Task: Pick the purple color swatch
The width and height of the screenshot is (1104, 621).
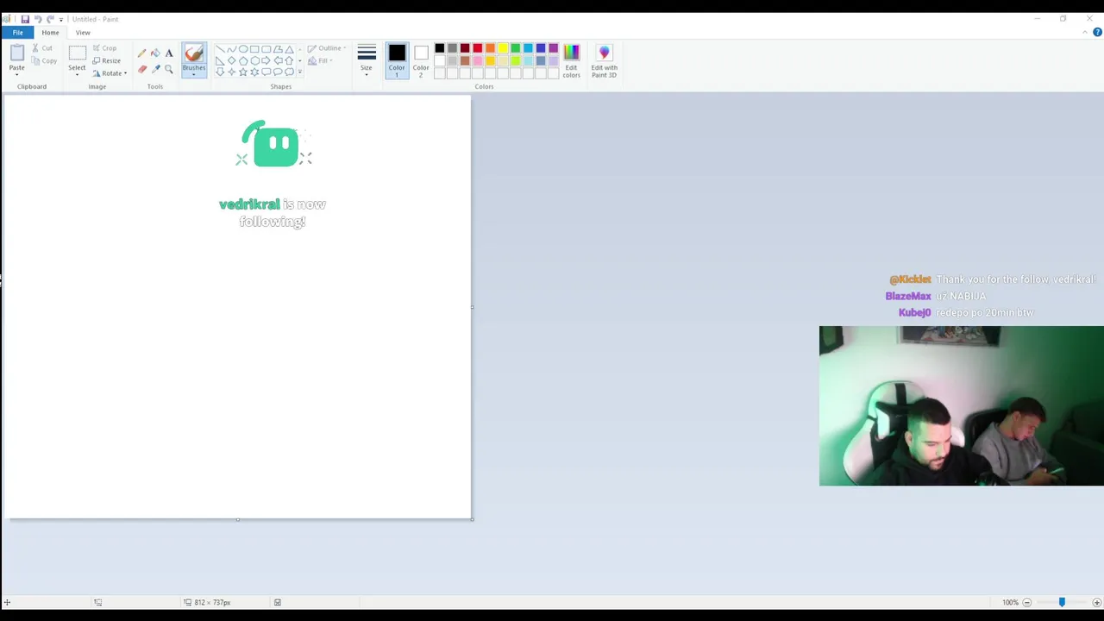Action: pyautogui.click(x=553, y=48)
